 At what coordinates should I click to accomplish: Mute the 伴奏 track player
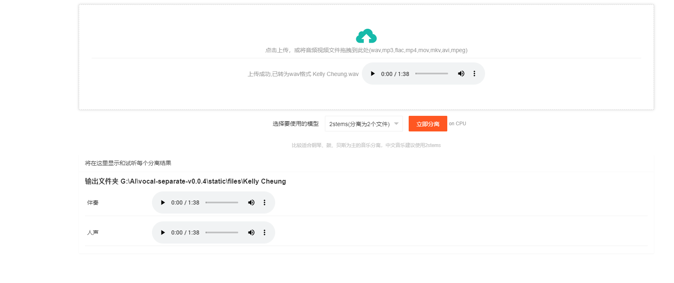coord(251,202)
